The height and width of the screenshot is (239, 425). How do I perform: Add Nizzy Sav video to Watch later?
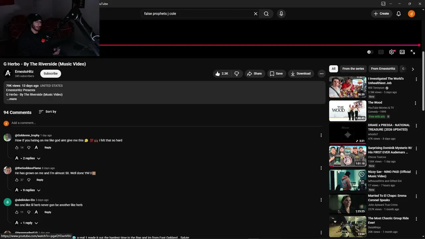click(362, 174)
